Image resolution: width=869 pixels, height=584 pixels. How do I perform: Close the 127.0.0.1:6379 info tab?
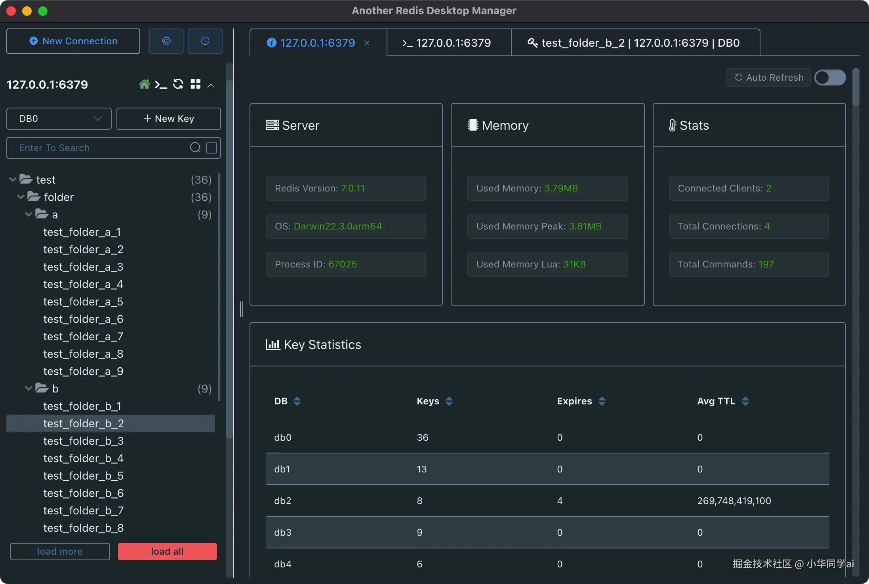pos(367,43)
